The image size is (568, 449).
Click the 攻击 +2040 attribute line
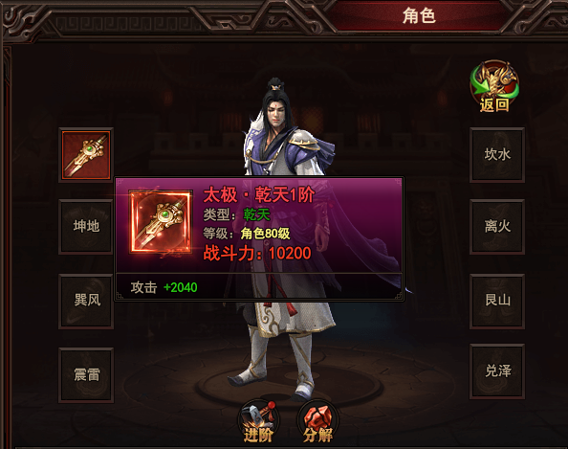(x=164, y=287)
